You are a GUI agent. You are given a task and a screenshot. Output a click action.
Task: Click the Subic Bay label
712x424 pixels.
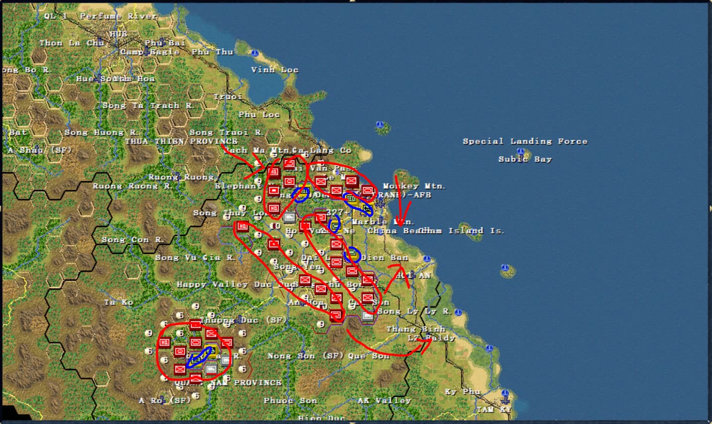pos(525,159)
